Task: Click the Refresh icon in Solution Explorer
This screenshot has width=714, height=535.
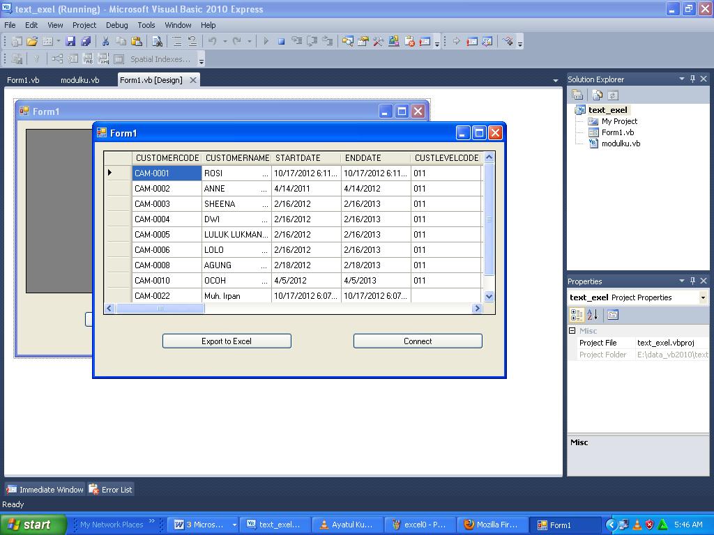Action: point(612,93)
